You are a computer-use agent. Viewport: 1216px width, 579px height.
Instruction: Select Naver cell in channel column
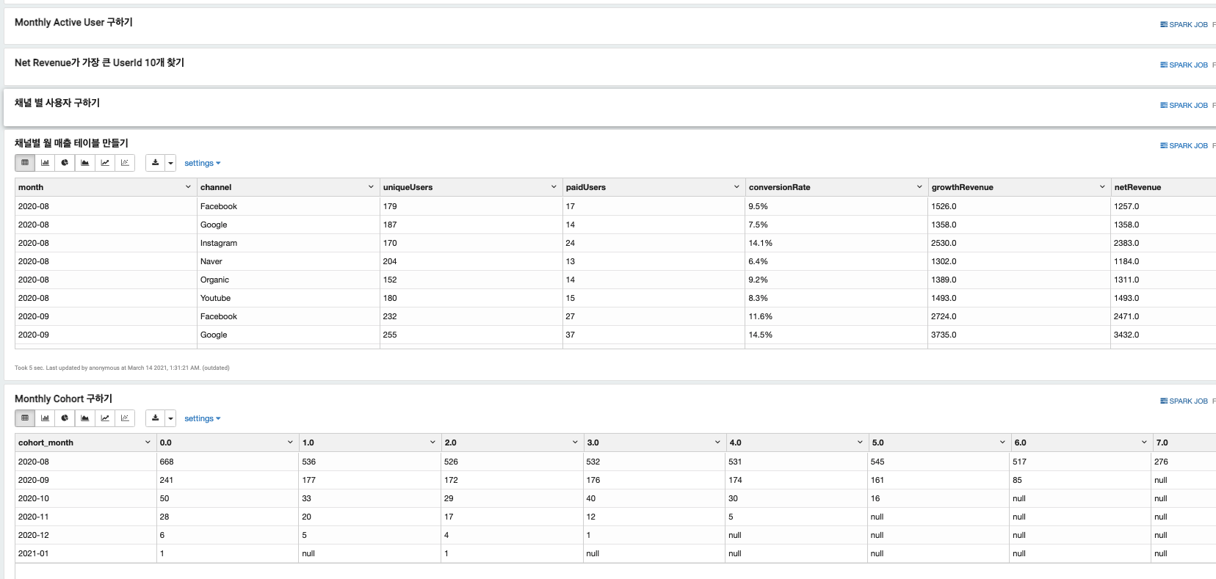[288, 261]
